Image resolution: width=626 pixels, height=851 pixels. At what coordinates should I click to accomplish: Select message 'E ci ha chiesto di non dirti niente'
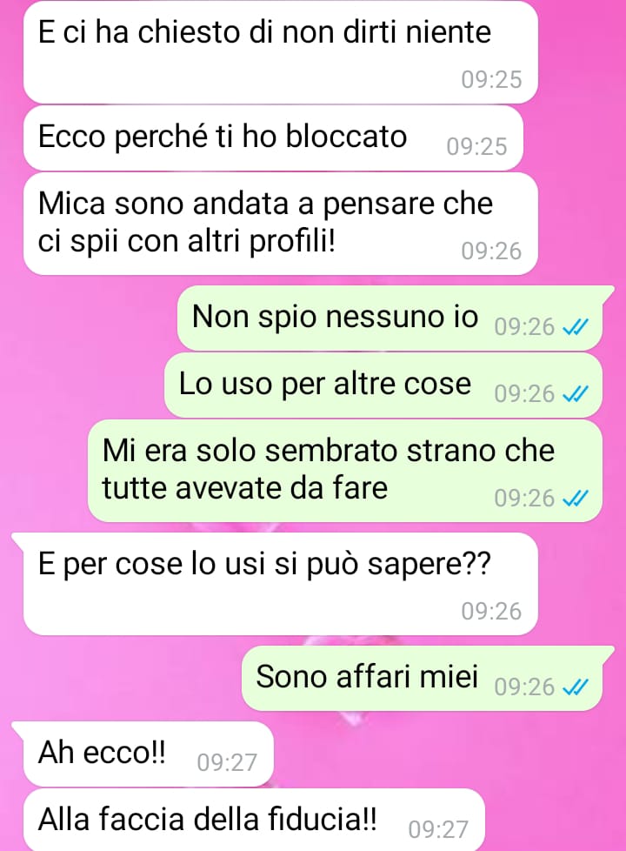281,52
